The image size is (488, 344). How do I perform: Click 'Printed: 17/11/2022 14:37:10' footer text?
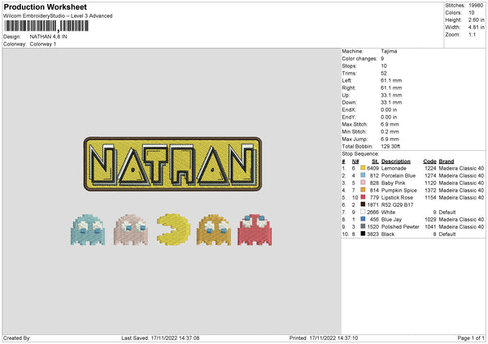click(324, 338)
